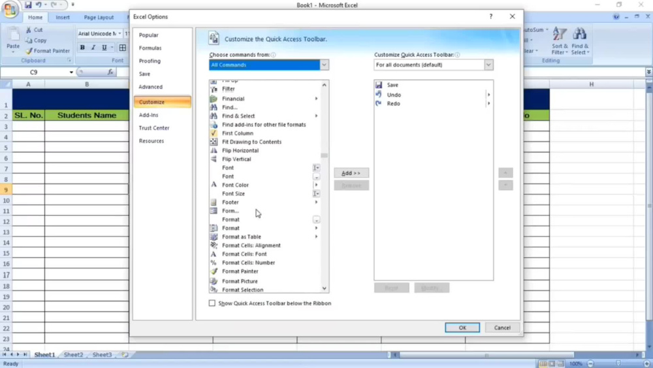This screenshot has width=653, height=368.
Task: Click the Format Painter brush icon in list
Action: click(214, 271)
